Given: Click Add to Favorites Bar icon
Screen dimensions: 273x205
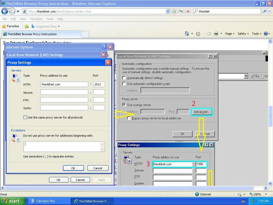Looking at the screenshot, I should click(x=27, y=26).
